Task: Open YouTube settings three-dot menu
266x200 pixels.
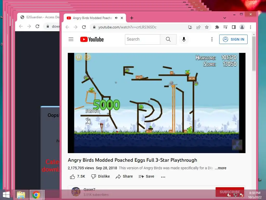Action: 212,39
